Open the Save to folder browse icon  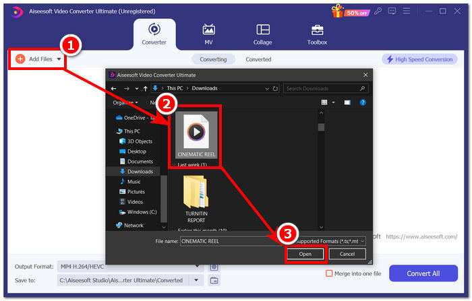pyautogui.click(x=214, y=281)
